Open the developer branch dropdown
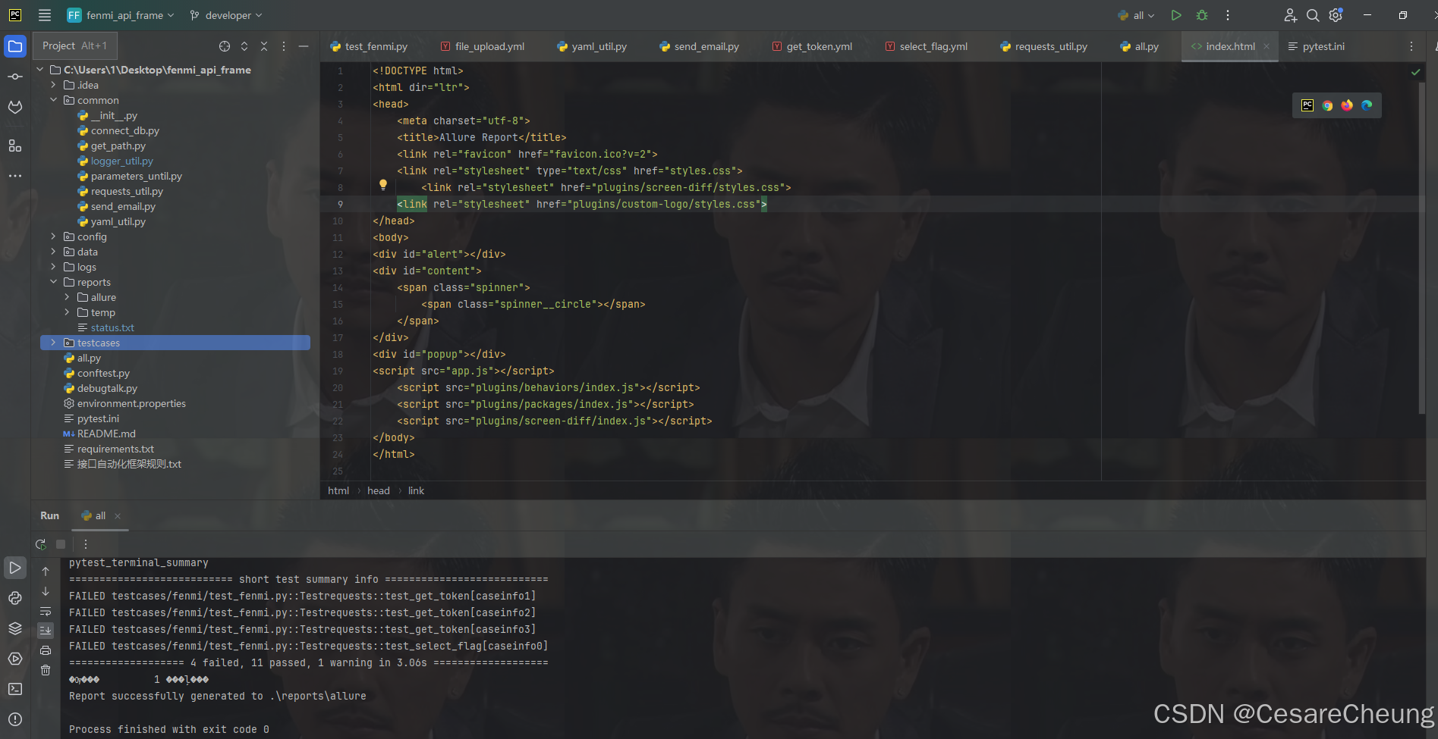Viewport: 1438px width, 739px height. [x=226, y=15]
